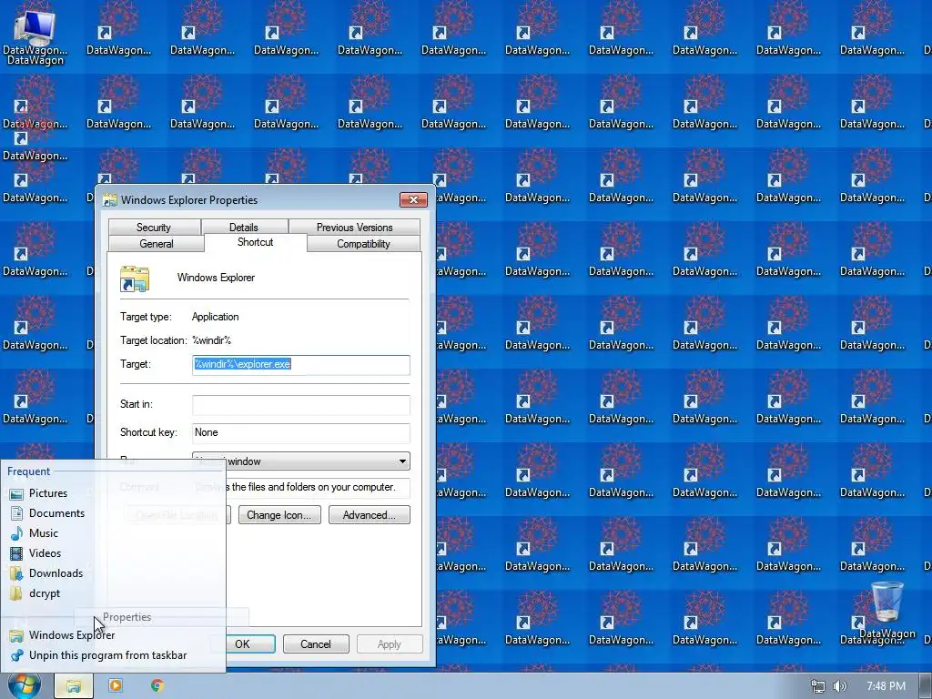This screenshot has width=932, height=699.
Task: Switch to the Compatibility tab
Action: click(x=363, y=244)
